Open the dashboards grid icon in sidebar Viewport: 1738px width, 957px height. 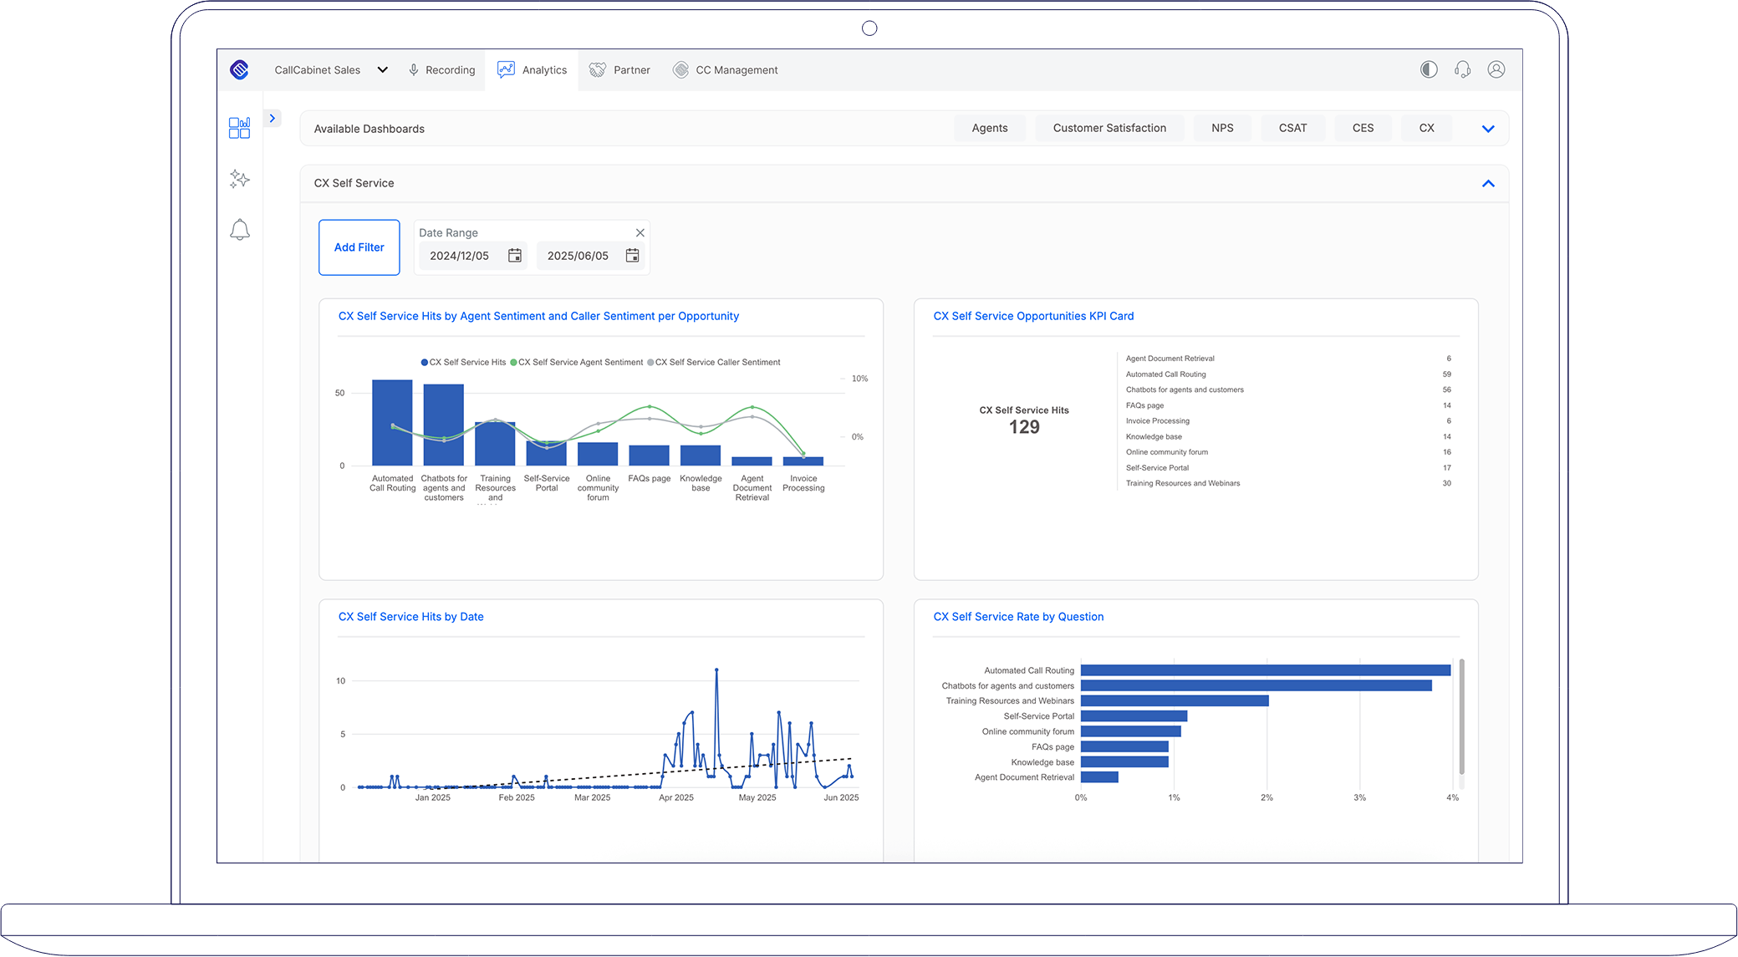point(239,127)
